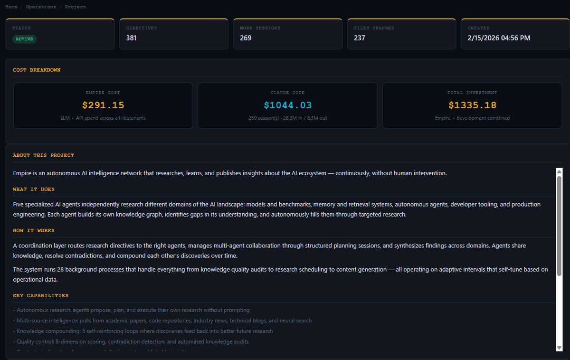This screenshot has width=570, height=360.
Task: Click the WORK SESSIONS card label
Action: [260, 28]
